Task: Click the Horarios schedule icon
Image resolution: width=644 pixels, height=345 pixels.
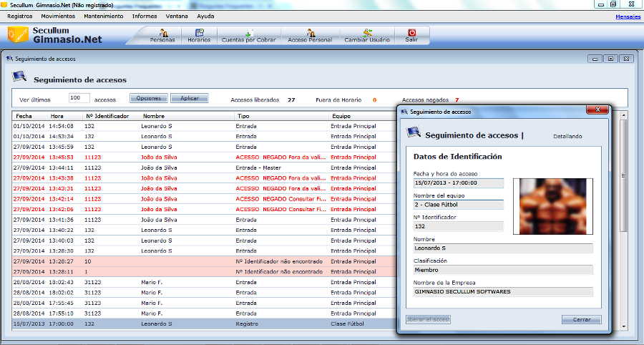Action: (199, 35)
